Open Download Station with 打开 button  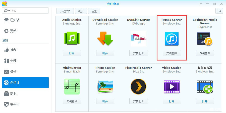[105, 53]
